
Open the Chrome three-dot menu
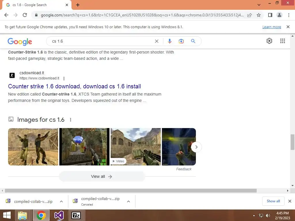[x=289, y=15]
